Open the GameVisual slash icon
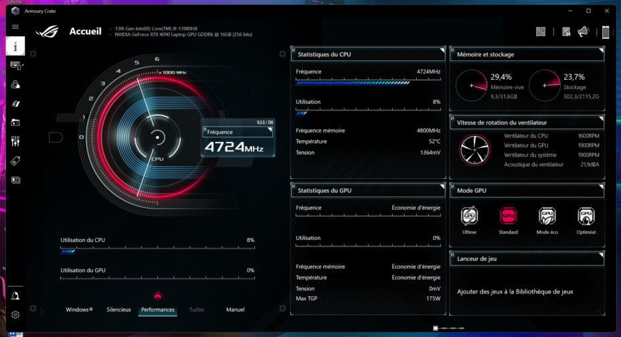 click(15, 103)
